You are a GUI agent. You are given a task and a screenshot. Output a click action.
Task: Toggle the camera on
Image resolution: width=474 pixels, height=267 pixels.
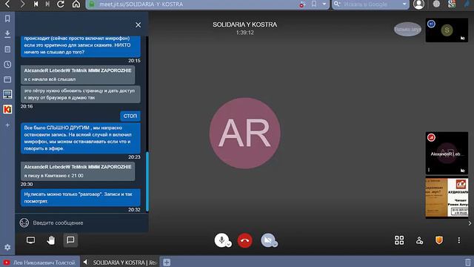click(x=267, y=240)
